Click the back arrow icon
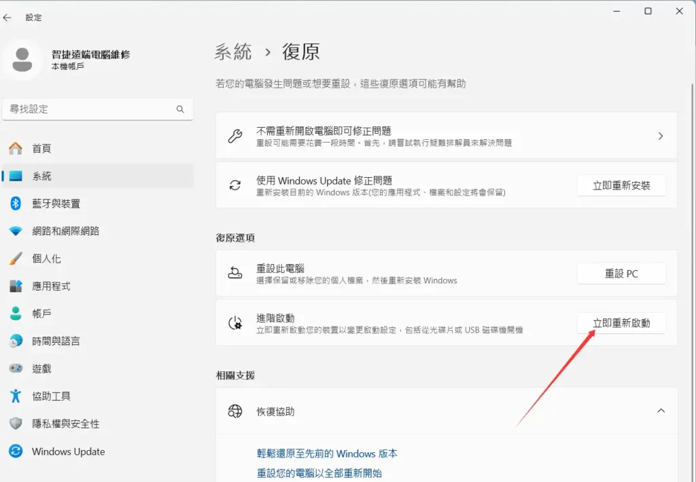This screenshot has height=482, width=696. 7,18
